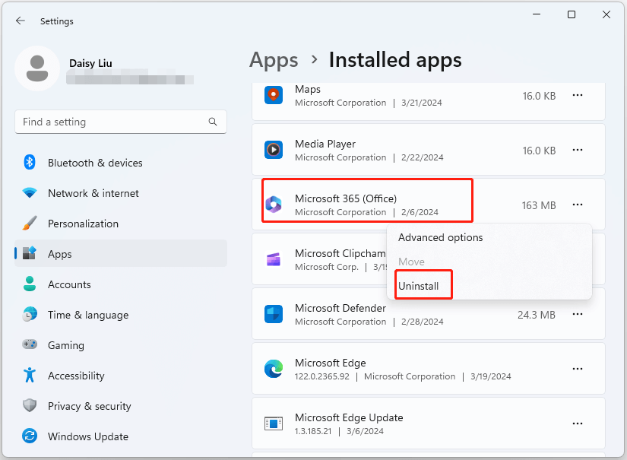Select the Microsoft Defender shield icon

pos(274,315)
